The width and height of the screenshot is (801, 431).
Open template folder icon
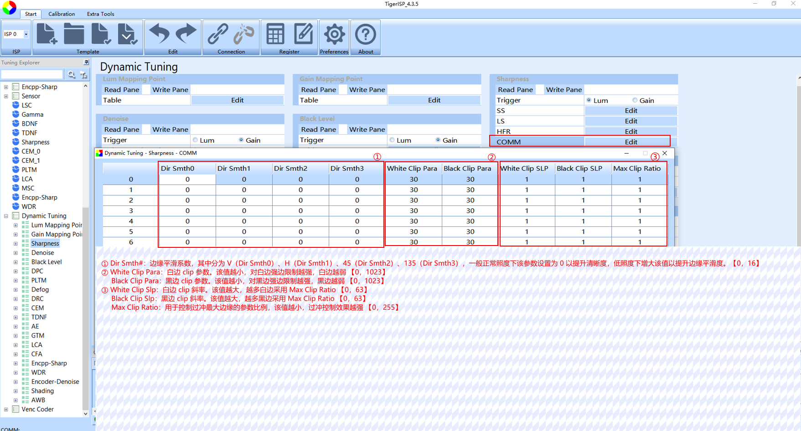pyautogui.click(x=74, y=35)
